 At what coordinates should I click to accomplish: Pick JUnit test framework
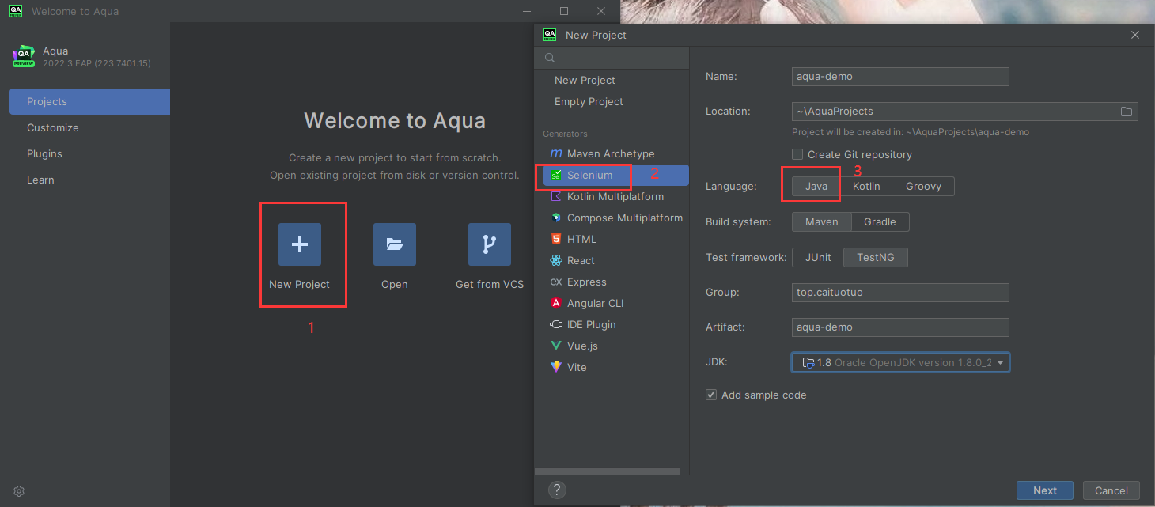pyautogui.click(x=818, y=257)
